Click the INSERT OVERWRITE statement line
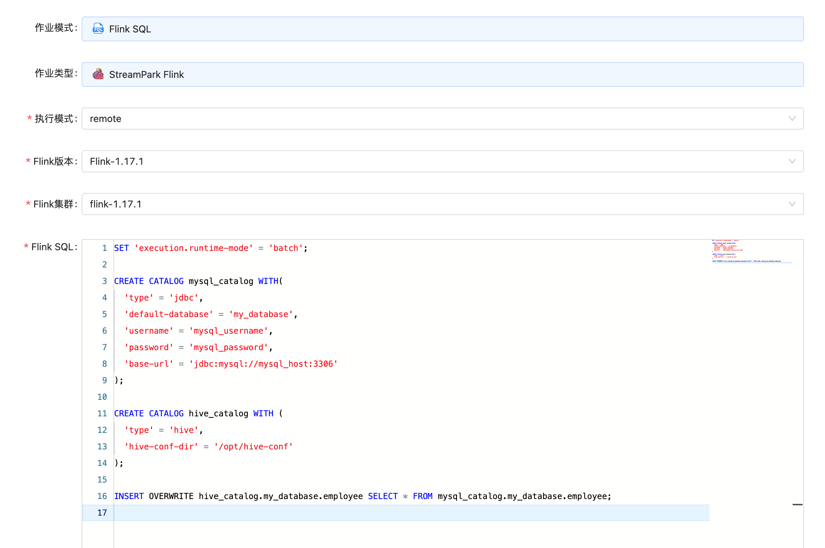The width and height of the screenshot is (825, 548). tap(362, 496)
